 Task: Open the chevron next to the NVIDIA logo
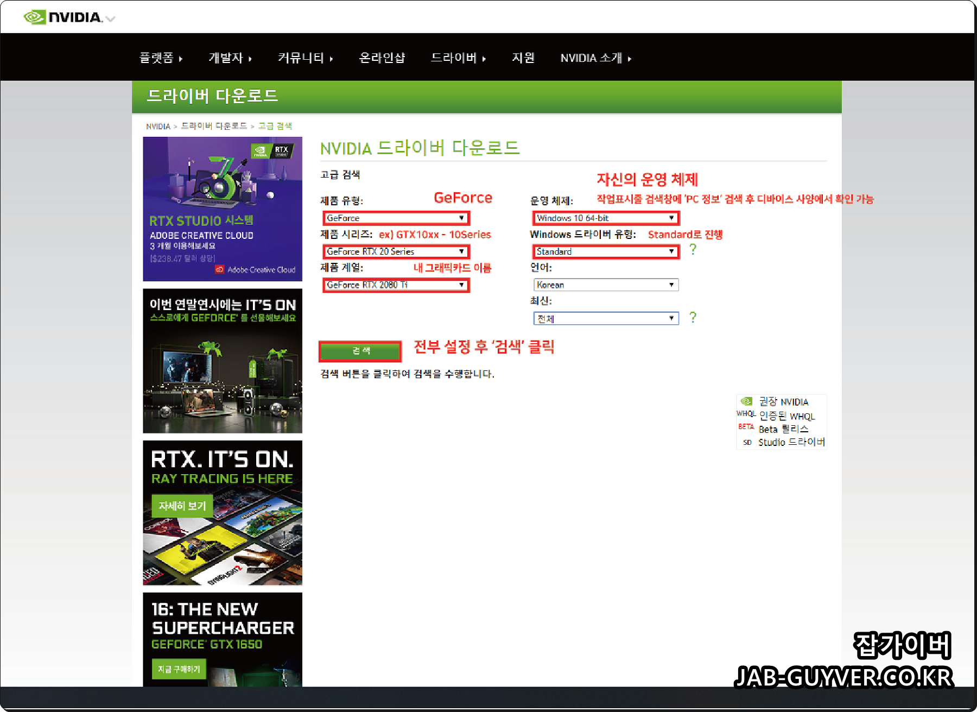click(x=111, y=19)
